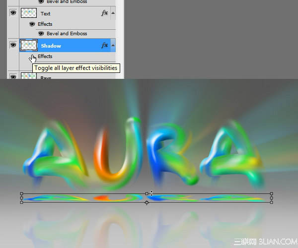
Task: Click the top-left transform handle
Action: point(22,193)
